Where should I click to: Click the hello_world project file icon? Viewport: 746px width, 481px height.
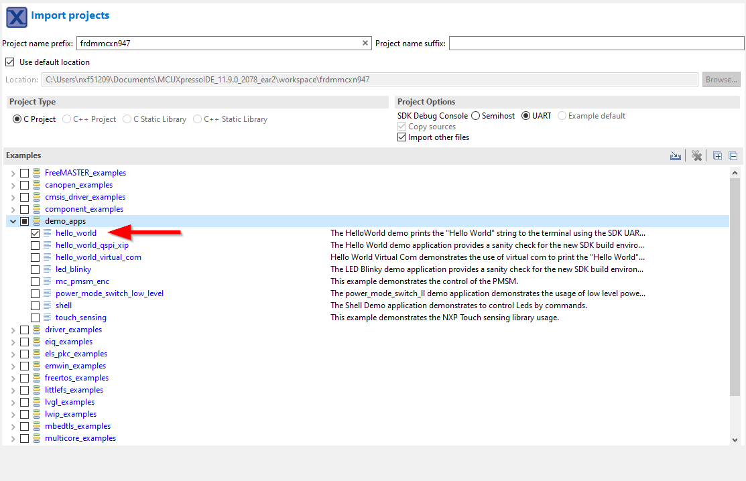pos(48,233)
